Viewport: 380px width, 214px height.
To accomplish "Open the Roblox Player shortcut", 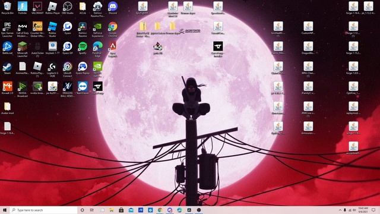I will coord(52,8).
